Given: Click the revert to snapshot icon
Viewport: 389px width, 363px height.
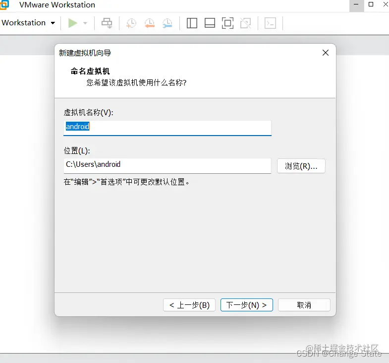Looking at the screenshot, I should click(x=149, y=23).
